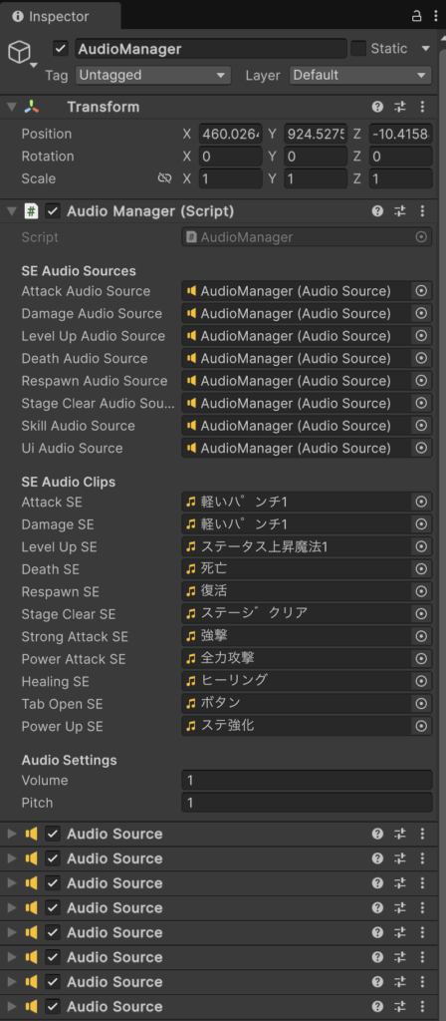Click the Volume value field
Screen dimensions: 446x1021
307,780
